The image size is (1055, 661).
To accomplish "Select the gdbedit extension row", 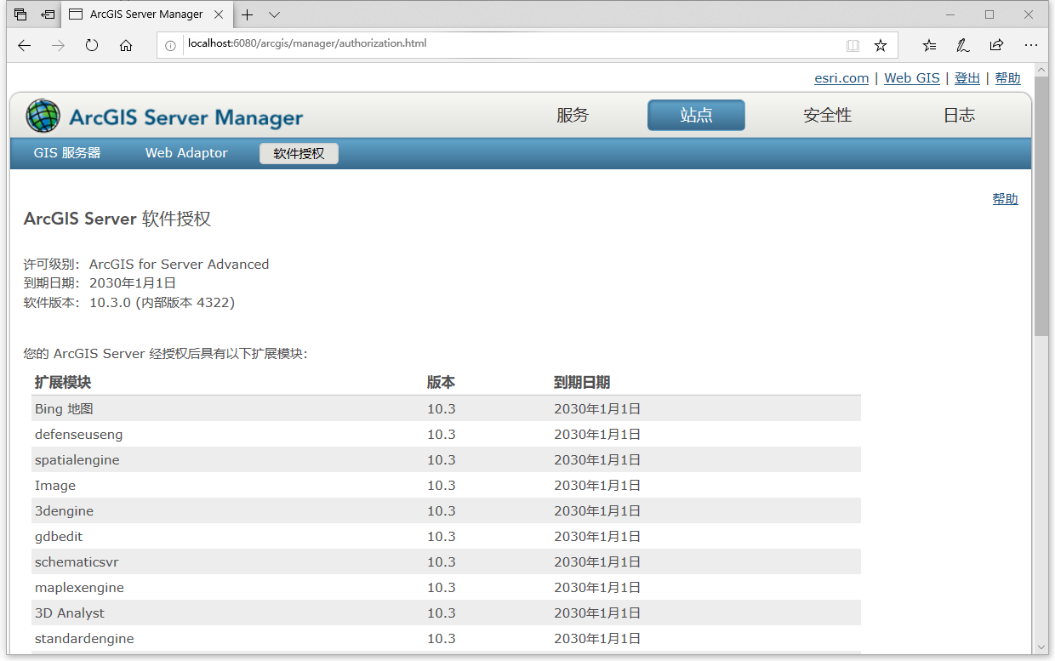I will point(447,536).
